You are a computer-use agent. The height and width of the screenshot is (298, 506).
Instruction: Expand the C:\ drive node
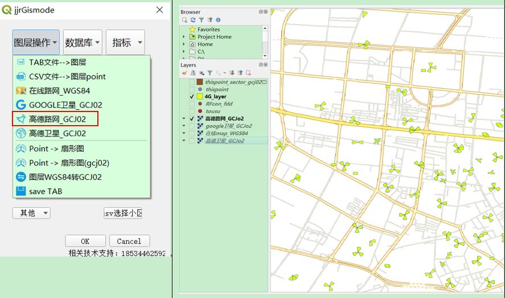[184, 52]
